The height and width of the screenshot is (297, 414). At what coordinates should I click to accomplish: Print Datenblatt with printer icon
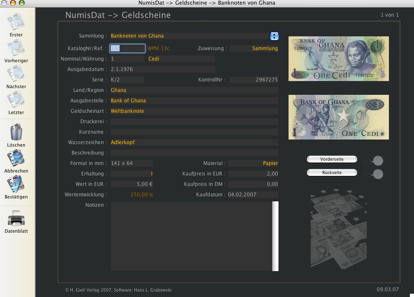click(x=16, y=218)
